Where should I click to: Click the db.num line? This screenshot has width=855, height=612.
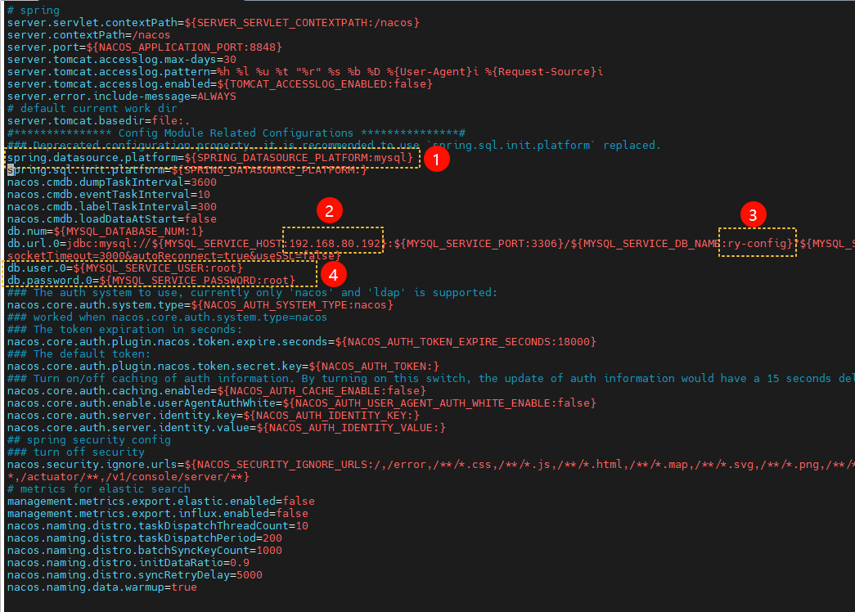tap(106, 232)
